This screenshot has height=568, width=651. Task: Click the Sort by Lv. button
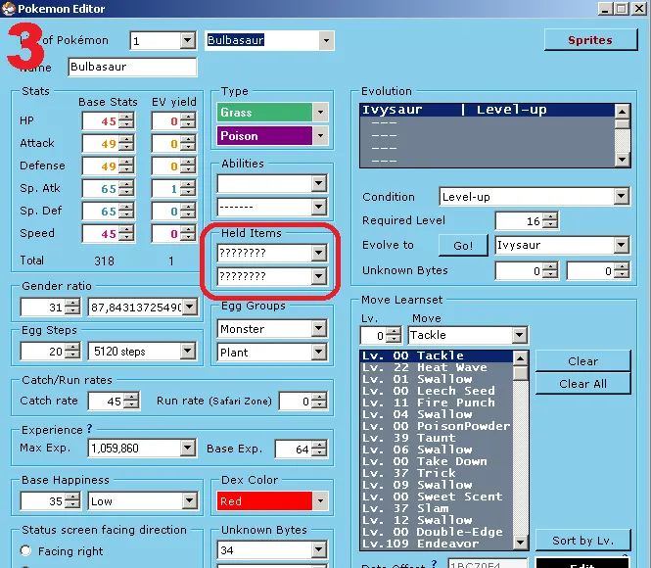582,541
